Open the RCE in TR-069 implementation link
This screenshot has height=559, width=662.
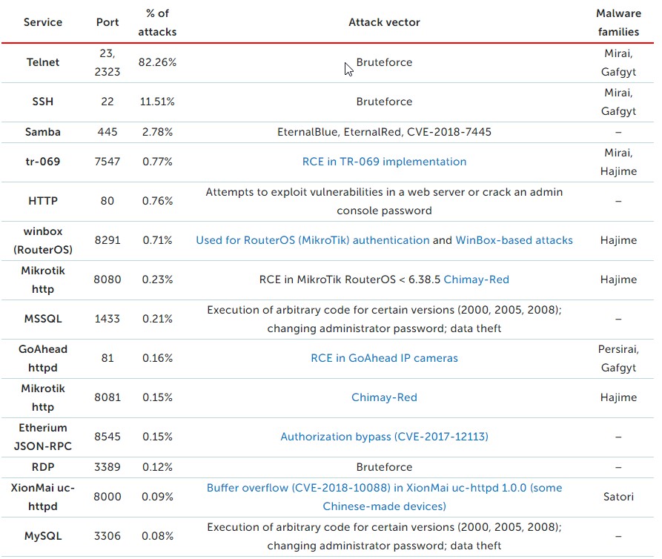[x=384, y=162]
